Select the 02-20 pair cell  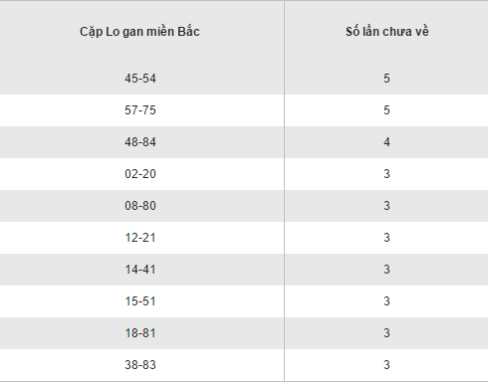click(x=140, y=174)
